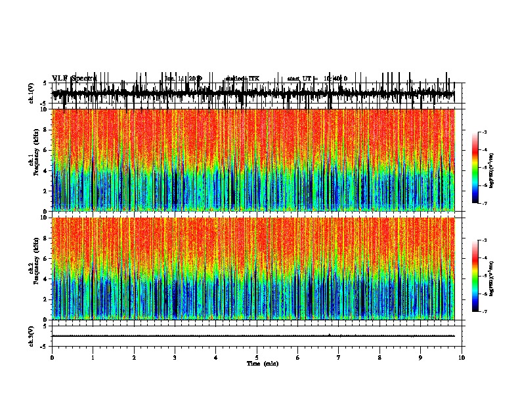
Task: Click the '3' minute tick on time axis
Action: pos(175,358)
